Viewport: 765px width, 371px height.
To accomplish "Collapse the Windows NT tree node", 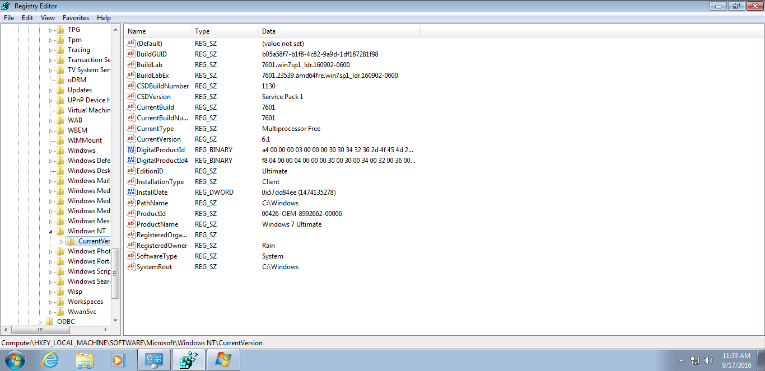I will (50, 231).
